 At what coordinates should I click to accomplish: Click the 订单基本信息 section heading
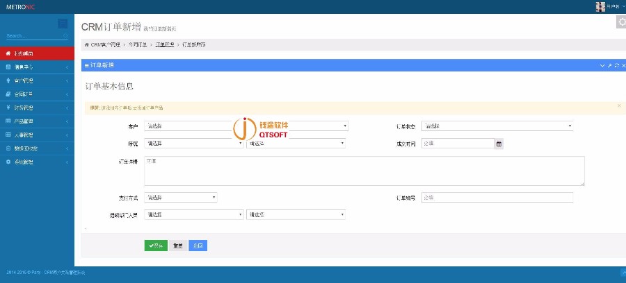pyautogui.click(x=109, y=87)
